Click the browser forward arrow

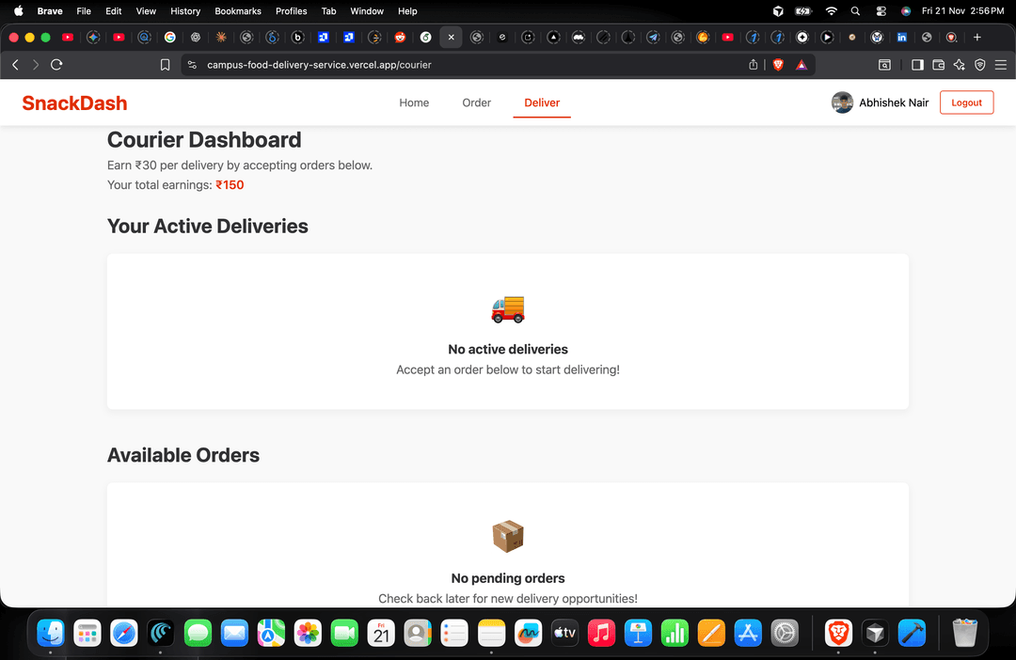tap(36, 65)
